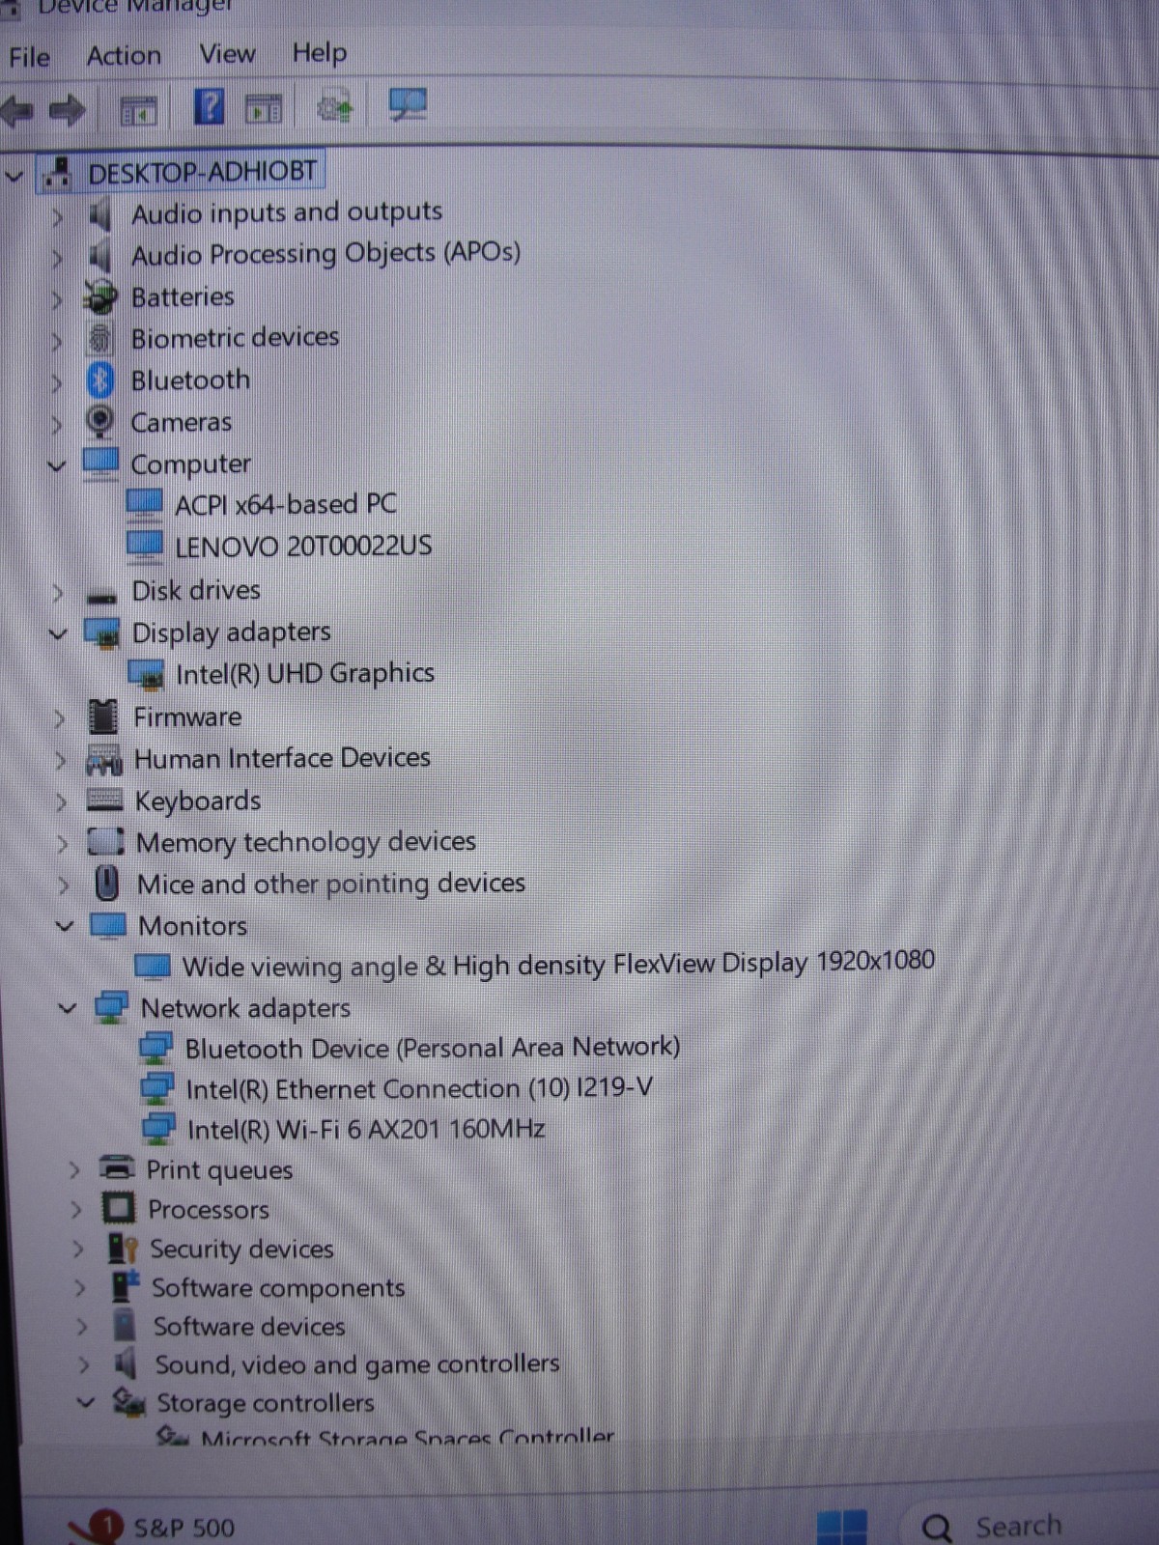This screenshot has width=1159, height=1545.
Task: Open the Help menu
Action: pyautogui.click(x=320, y=52)
